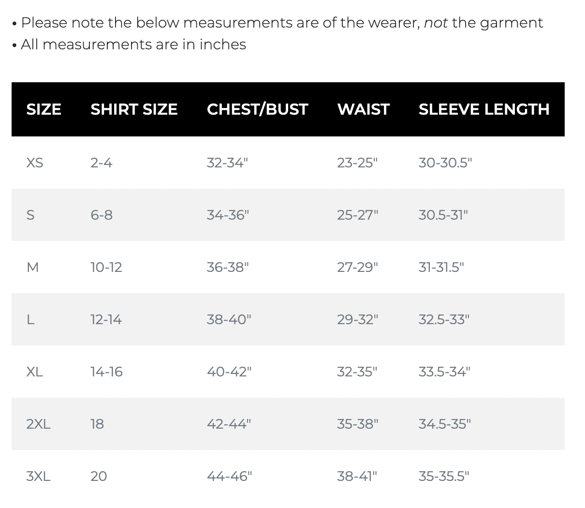Select the XL size row label
585x508 pixels.
(34, 372)
